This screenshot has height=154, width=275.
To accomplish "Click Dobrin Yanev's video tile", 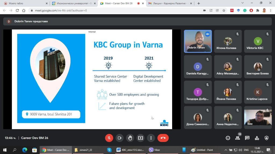I will (x=198, y=41).
